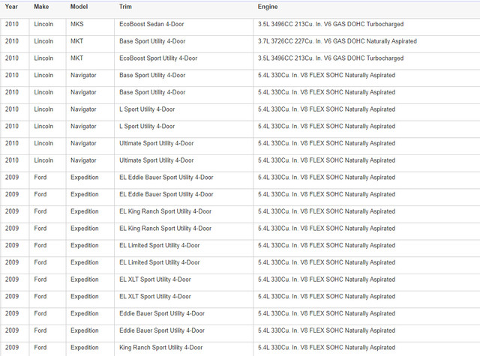Select the MKS model cell
Image resolution: width=480 pixels, height=356 pixels.
76,24
